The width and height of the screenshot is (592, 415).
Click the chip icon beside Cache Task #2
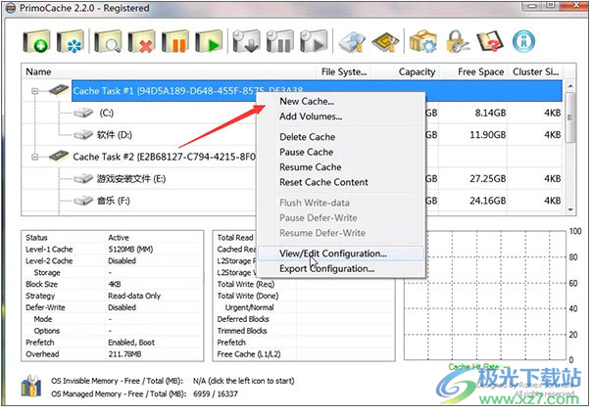[x=59, y=156]
